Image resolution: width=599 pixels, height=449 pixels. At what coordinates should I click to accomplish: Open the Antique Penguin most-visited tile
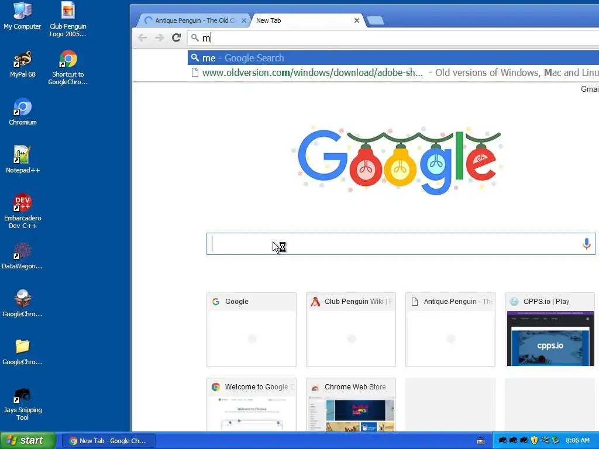click(x=450, y=330)
